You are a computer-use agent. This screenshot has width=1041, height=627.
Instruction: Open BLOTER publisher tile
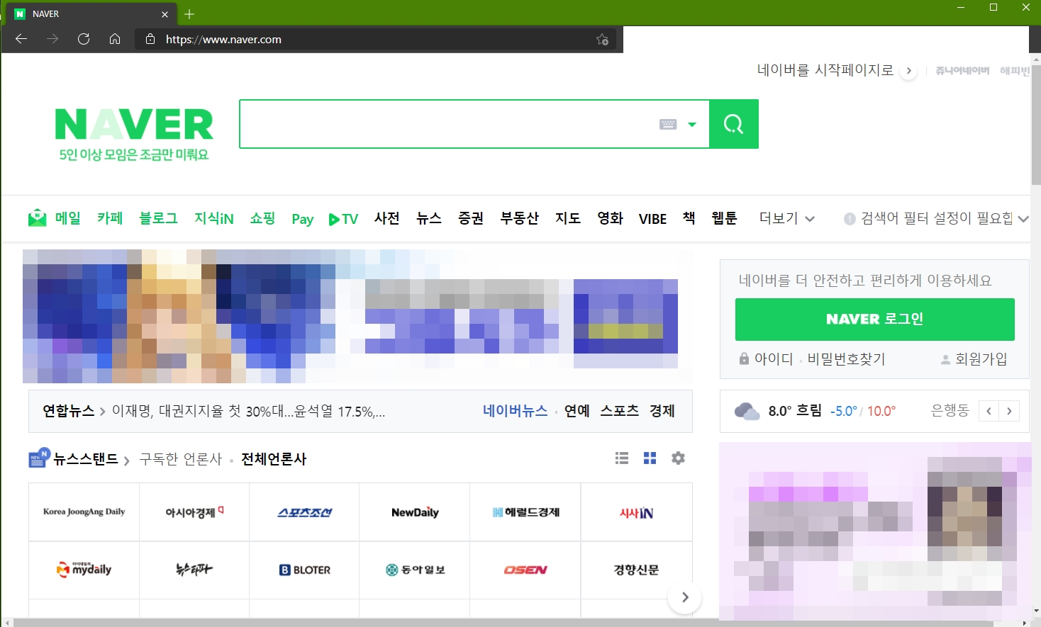[304, 570]
